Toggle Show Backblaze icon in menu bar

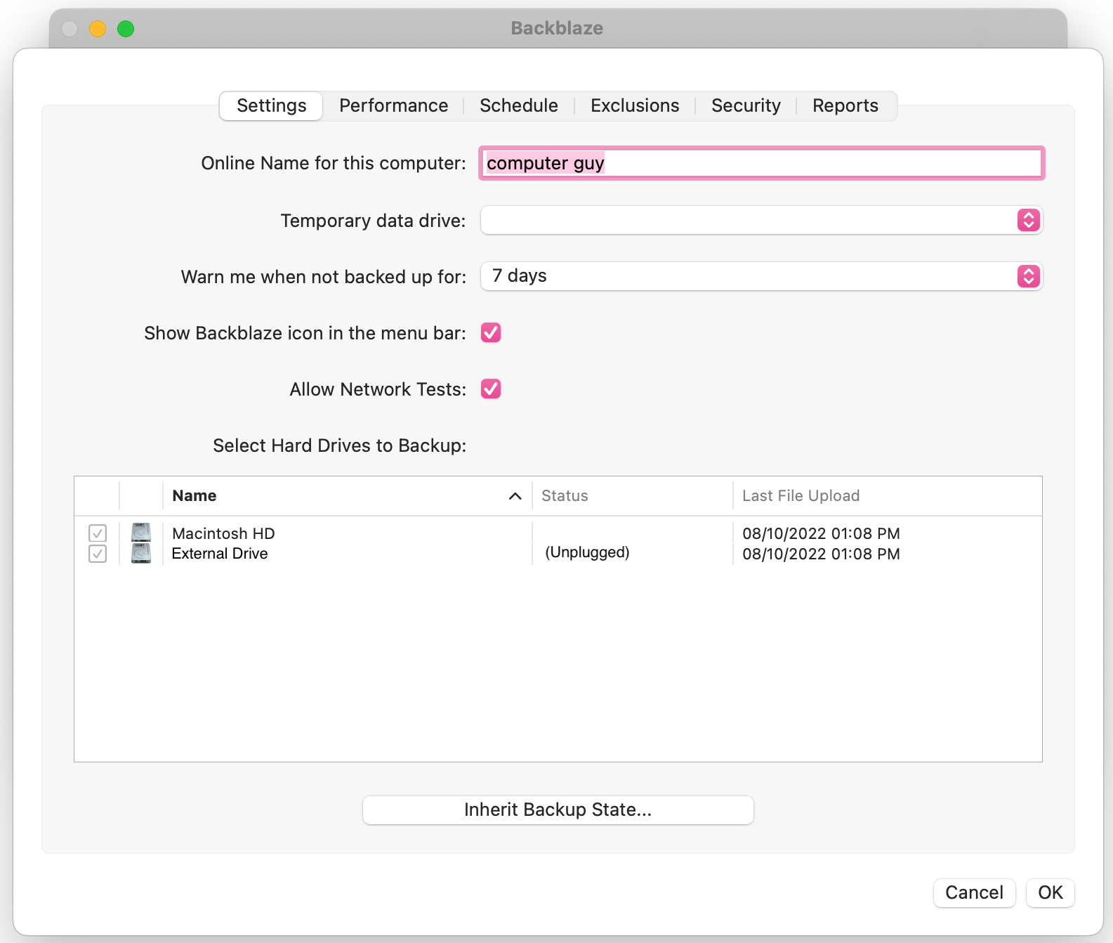[x=491, y=332]
